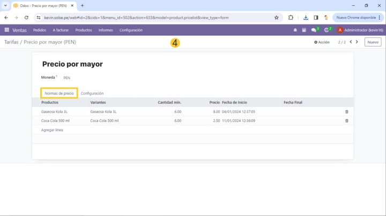
Task: Open the Odoo apps grid menu
Action: point(7,30)
